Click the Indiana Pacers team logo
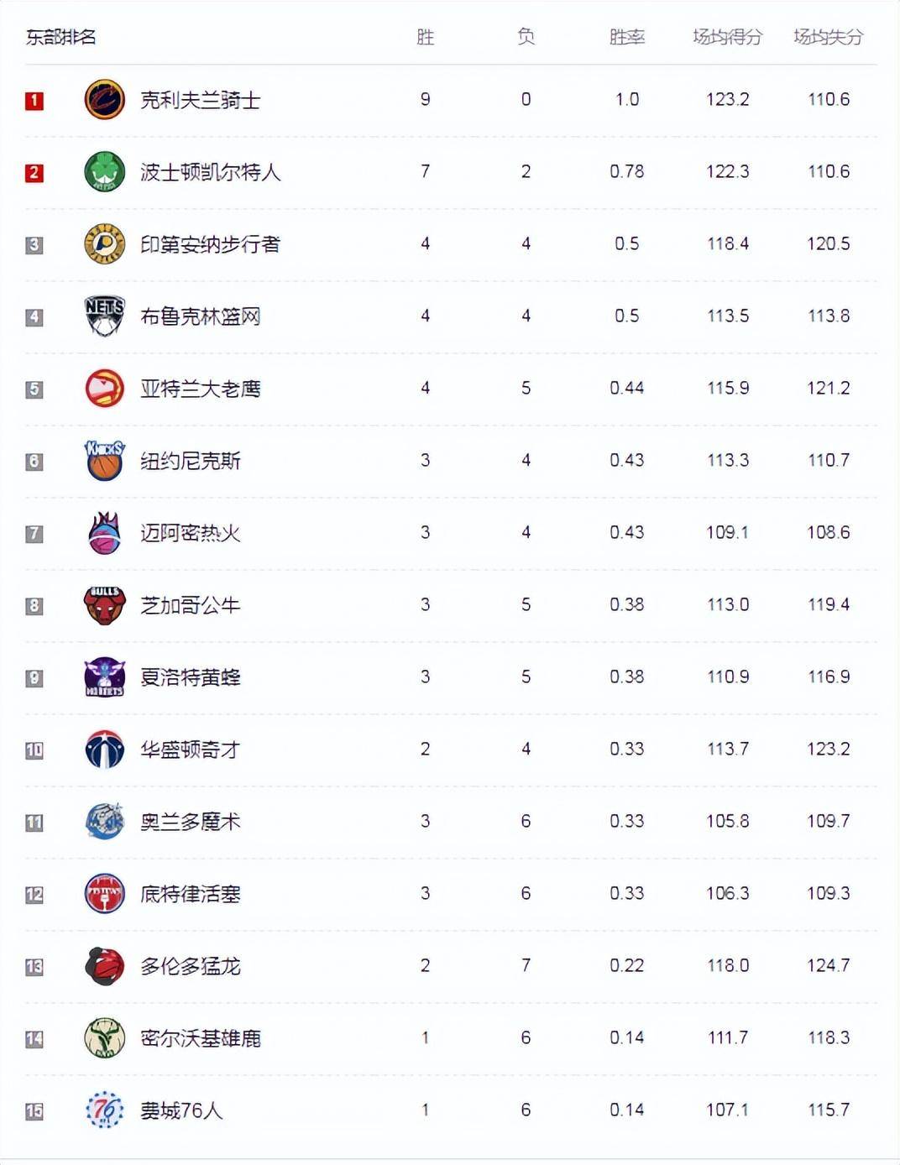The height and width of the screenshot is (1165, 900). [x=105, y=244]
